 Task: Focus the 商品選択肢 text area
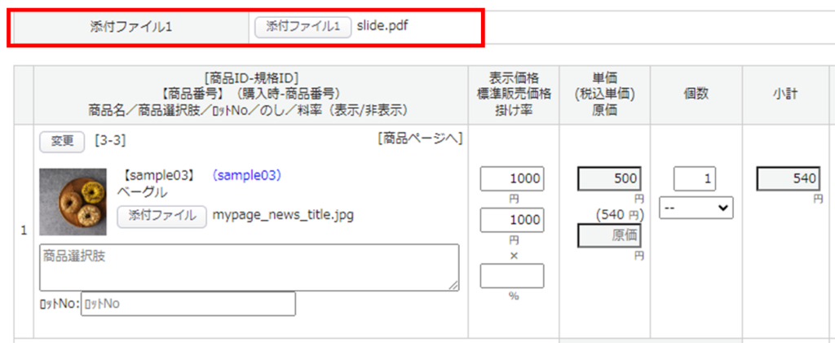click(x=249, y=266)
